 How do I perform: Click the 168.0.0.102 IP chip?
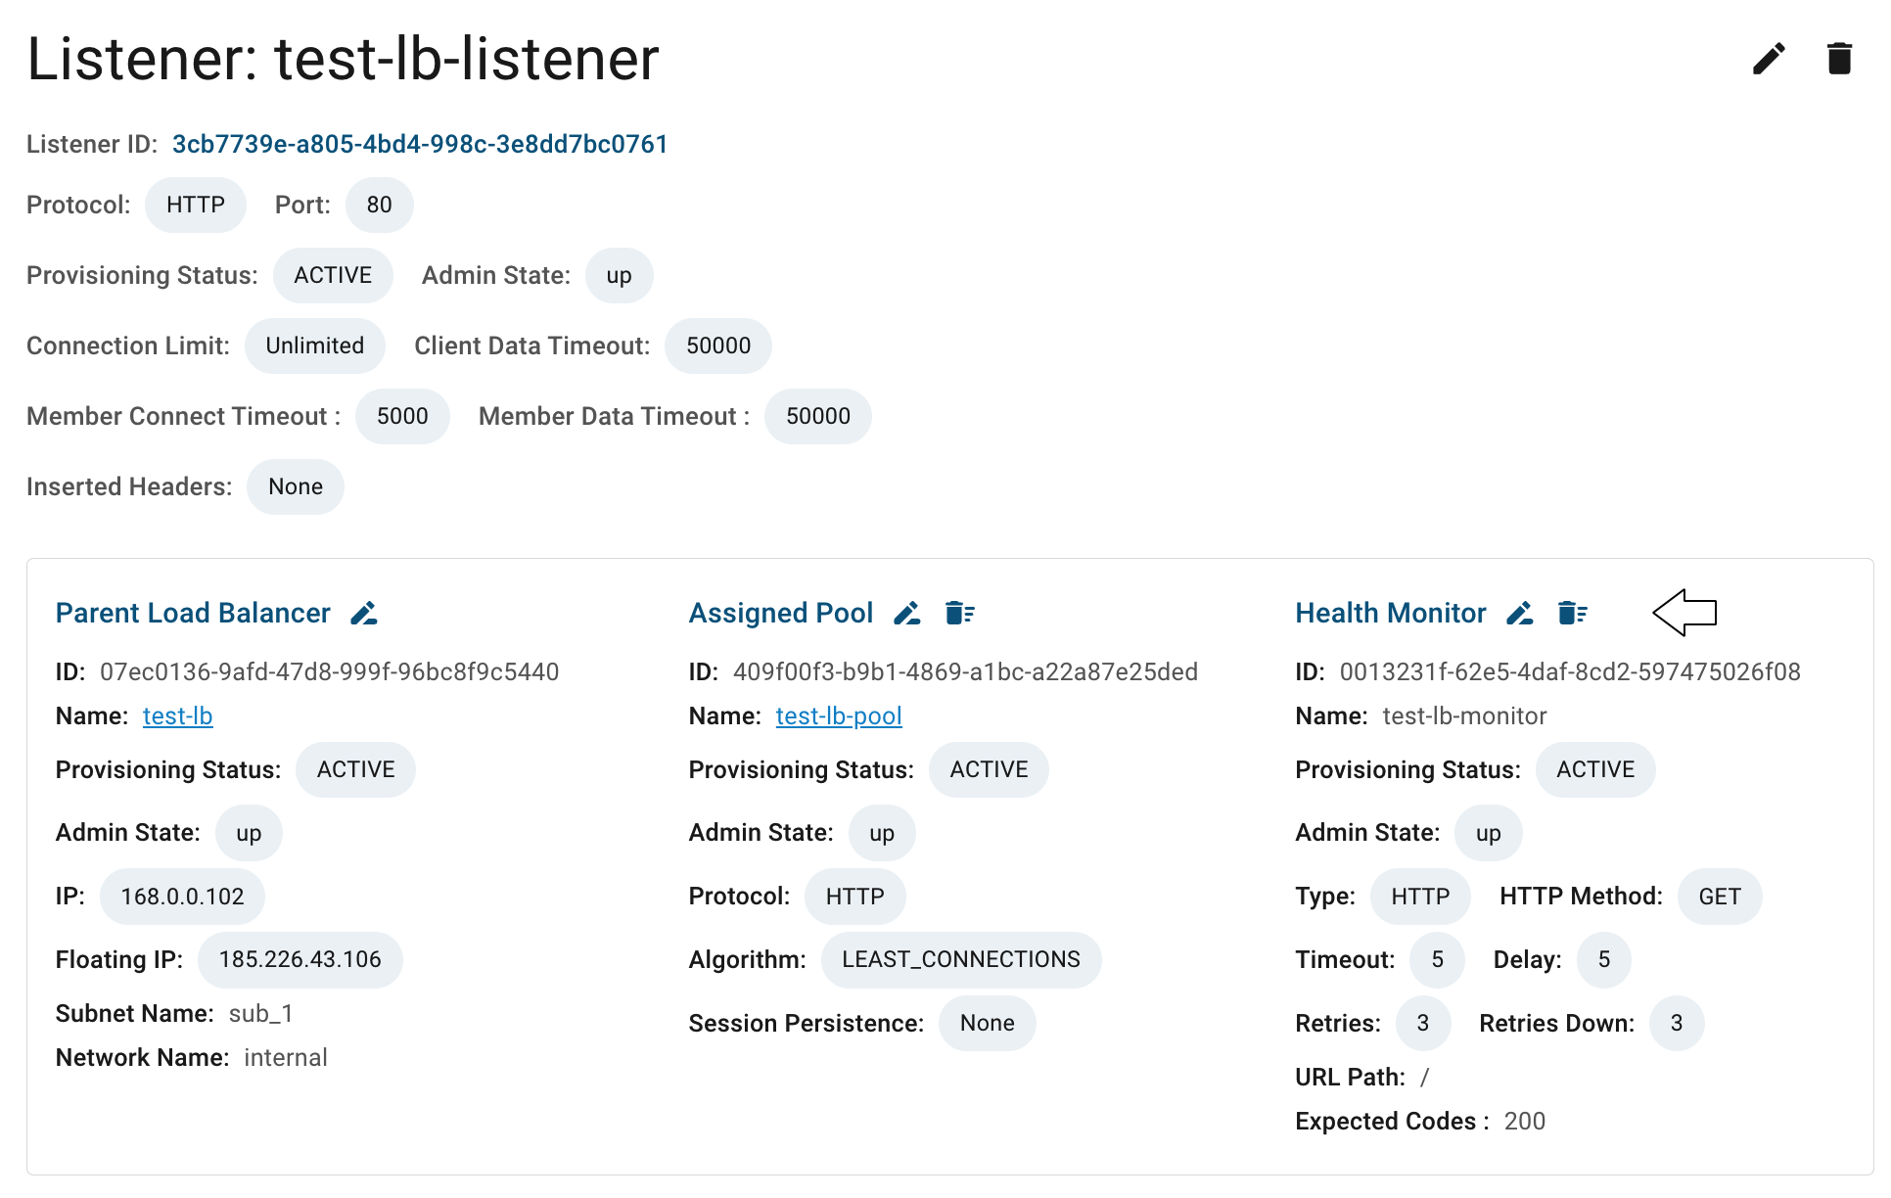pos(182,897)
